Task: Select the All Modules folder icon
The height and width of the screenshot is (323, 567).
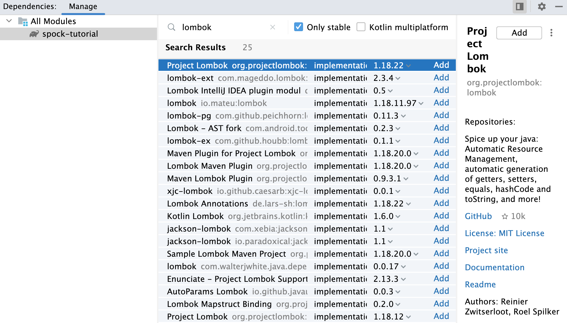Action: [23, 22]
